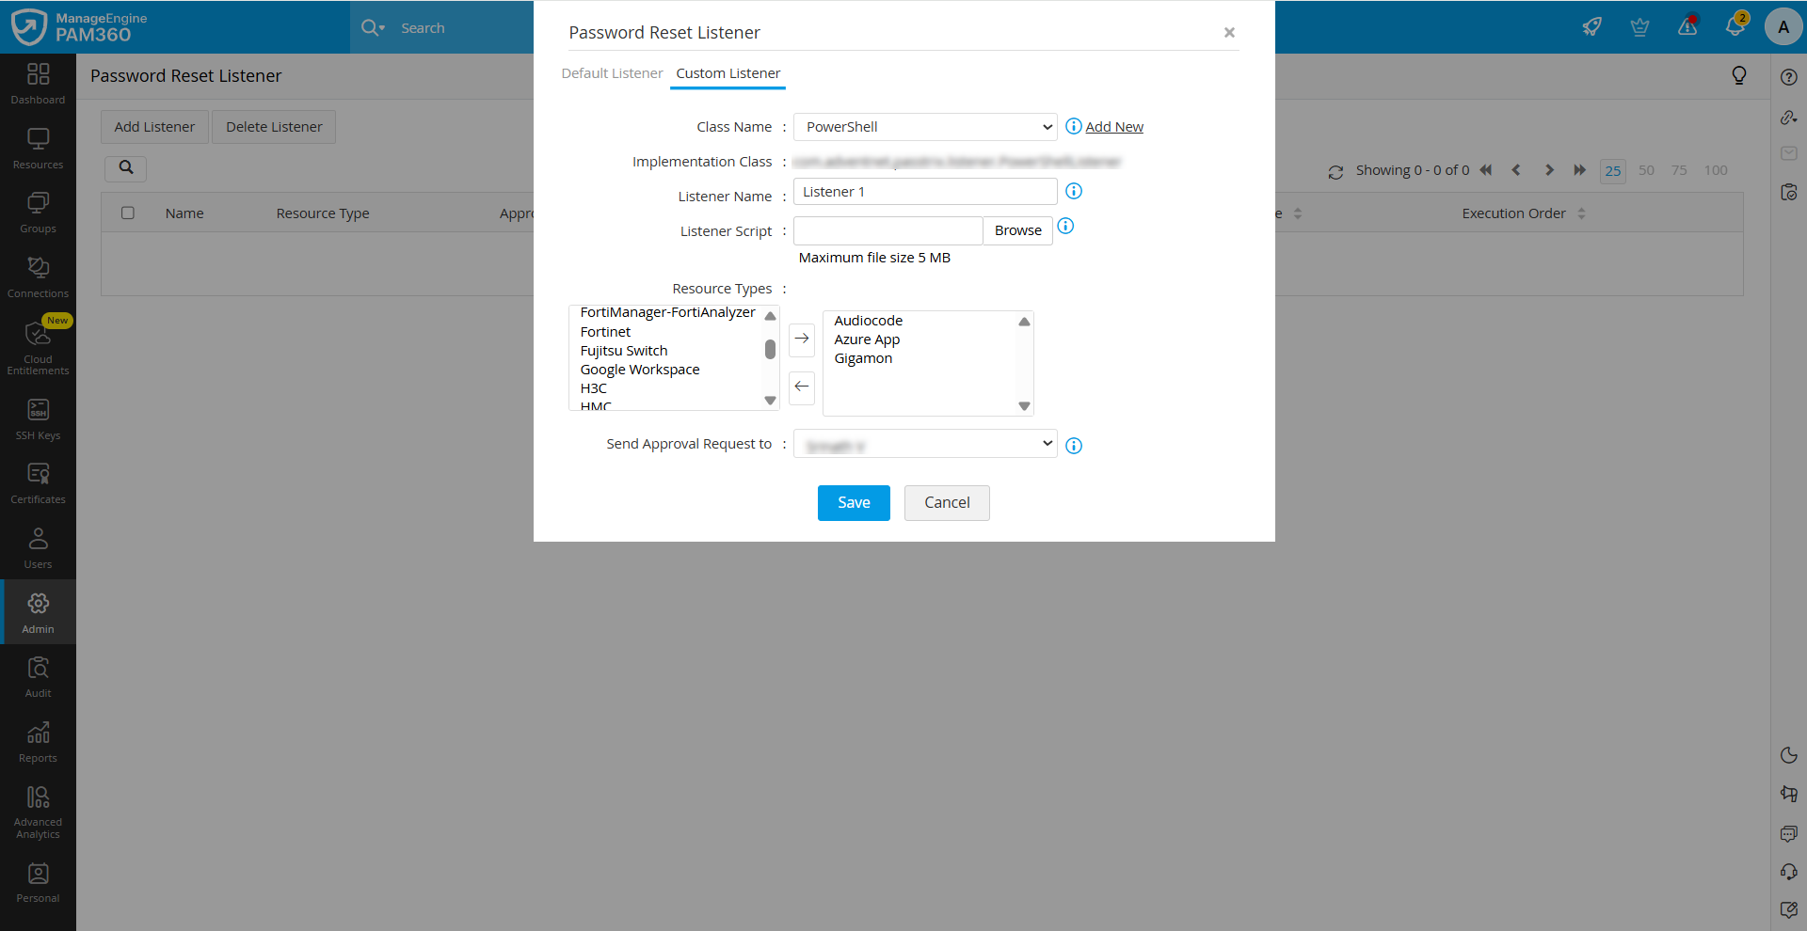Click info icon next to Browse button
Screen dimensions: 1807x931
pyautogui.click(x=1065, y=227)
